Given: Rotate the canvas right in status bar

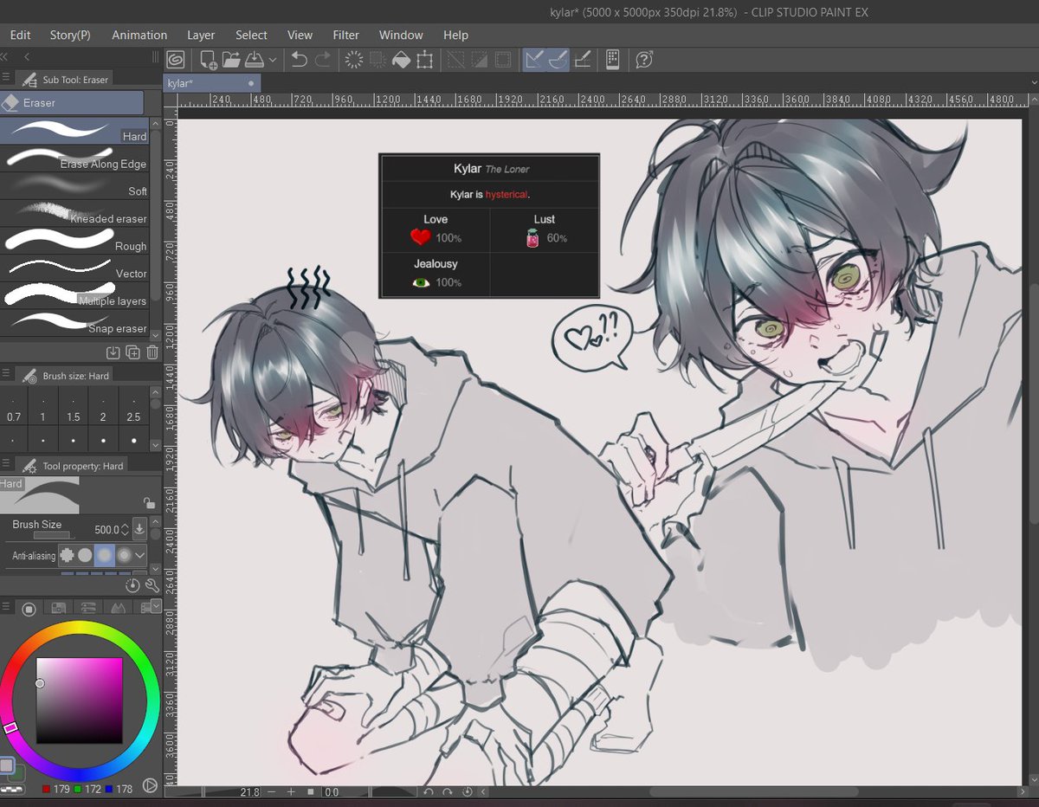Looking at the screenshot, I should coord(448,791).
